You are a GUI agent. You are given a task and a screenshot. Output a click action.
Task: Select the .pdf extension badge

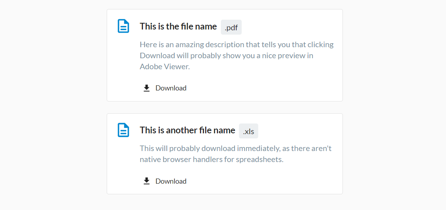pos(231,28)
